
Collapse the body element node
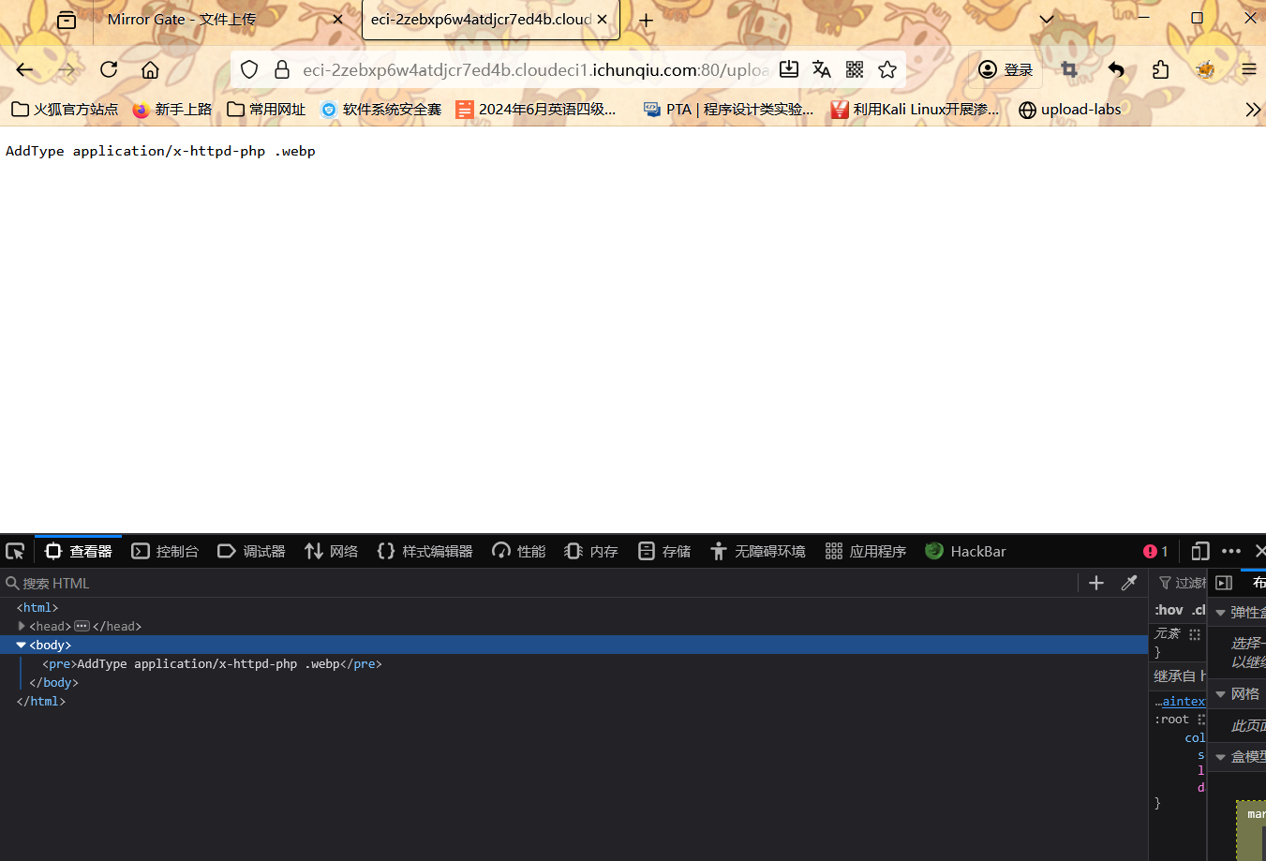point(22,645)
